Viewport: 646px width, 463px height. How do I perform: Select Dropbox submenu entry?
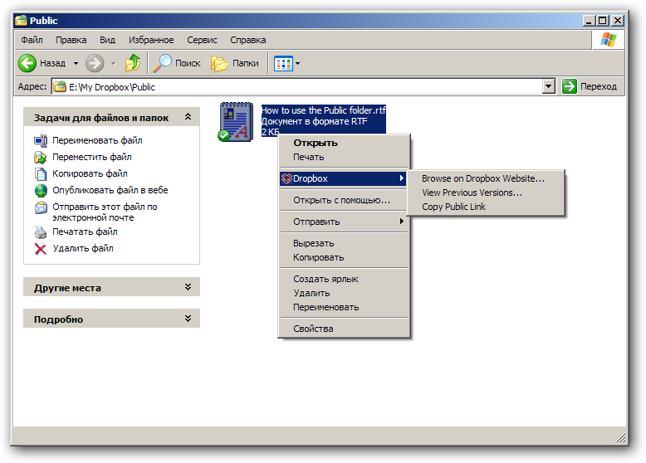click(x=344, y=178)
